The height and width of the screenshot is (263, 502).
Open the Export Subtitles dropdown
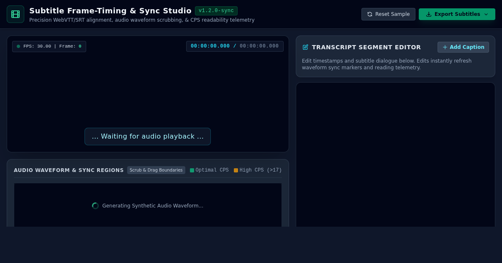tap(457, 14)
